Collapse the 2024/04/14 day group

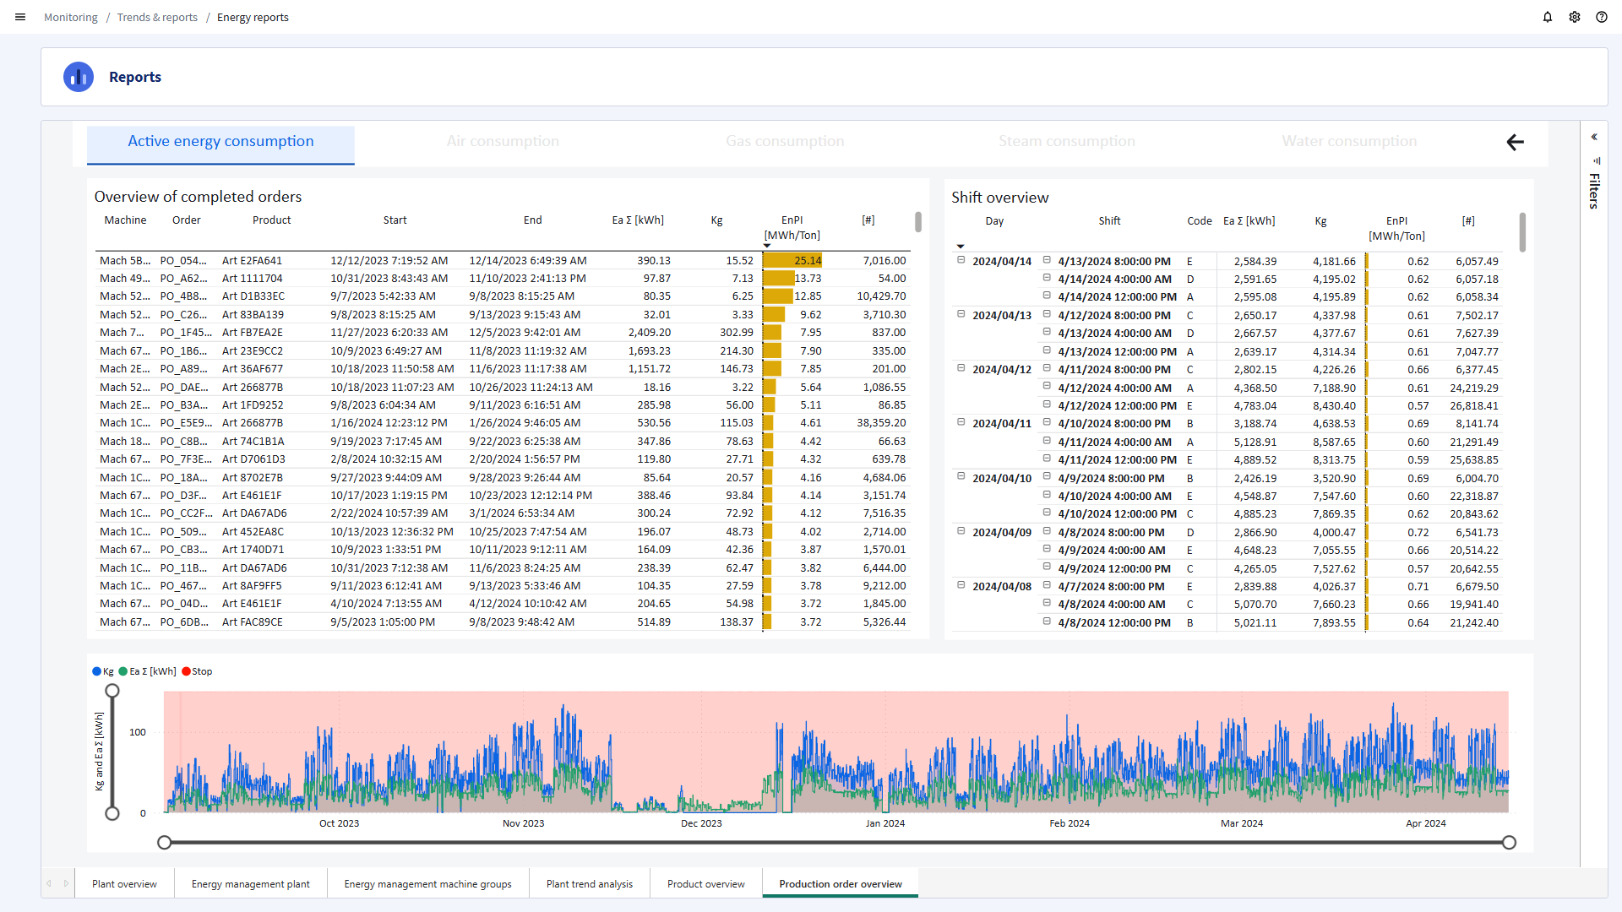(961, 260)
